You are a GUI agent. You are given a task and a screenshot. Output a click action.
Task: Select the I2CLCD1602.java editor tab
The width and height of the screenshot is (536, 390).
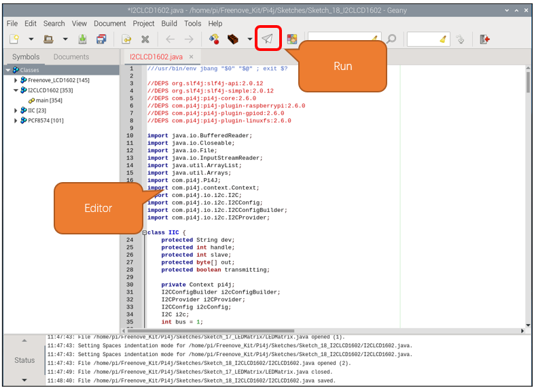tap(156, 57)
